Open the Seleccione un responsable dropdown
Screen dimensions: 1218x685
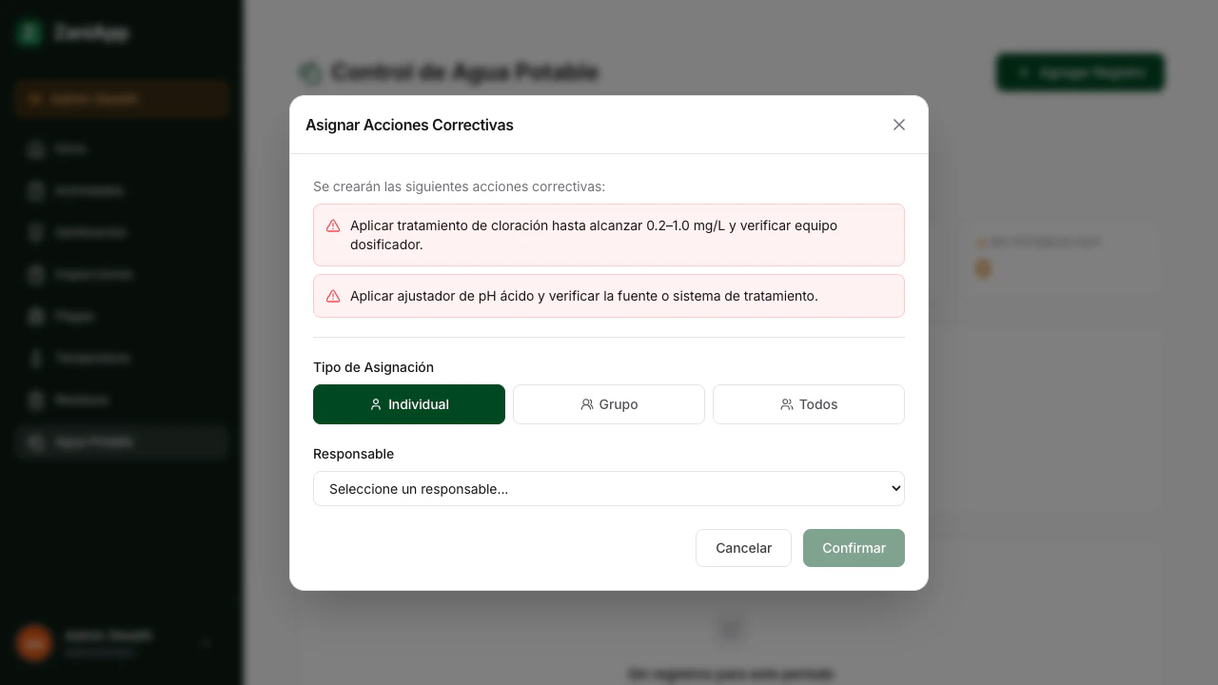point(609,488)
